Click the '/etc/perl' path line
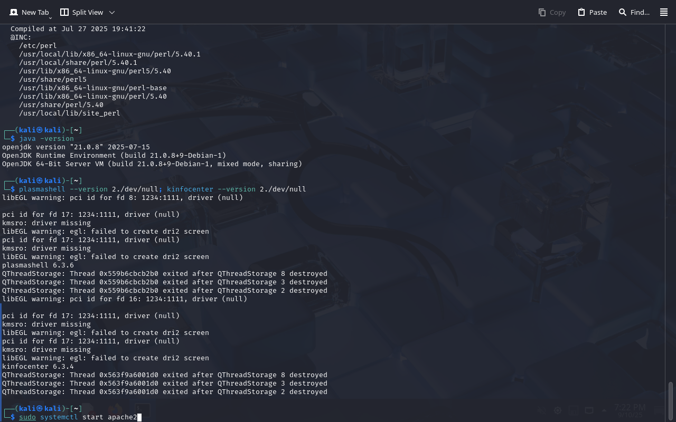 pos(38,46)
